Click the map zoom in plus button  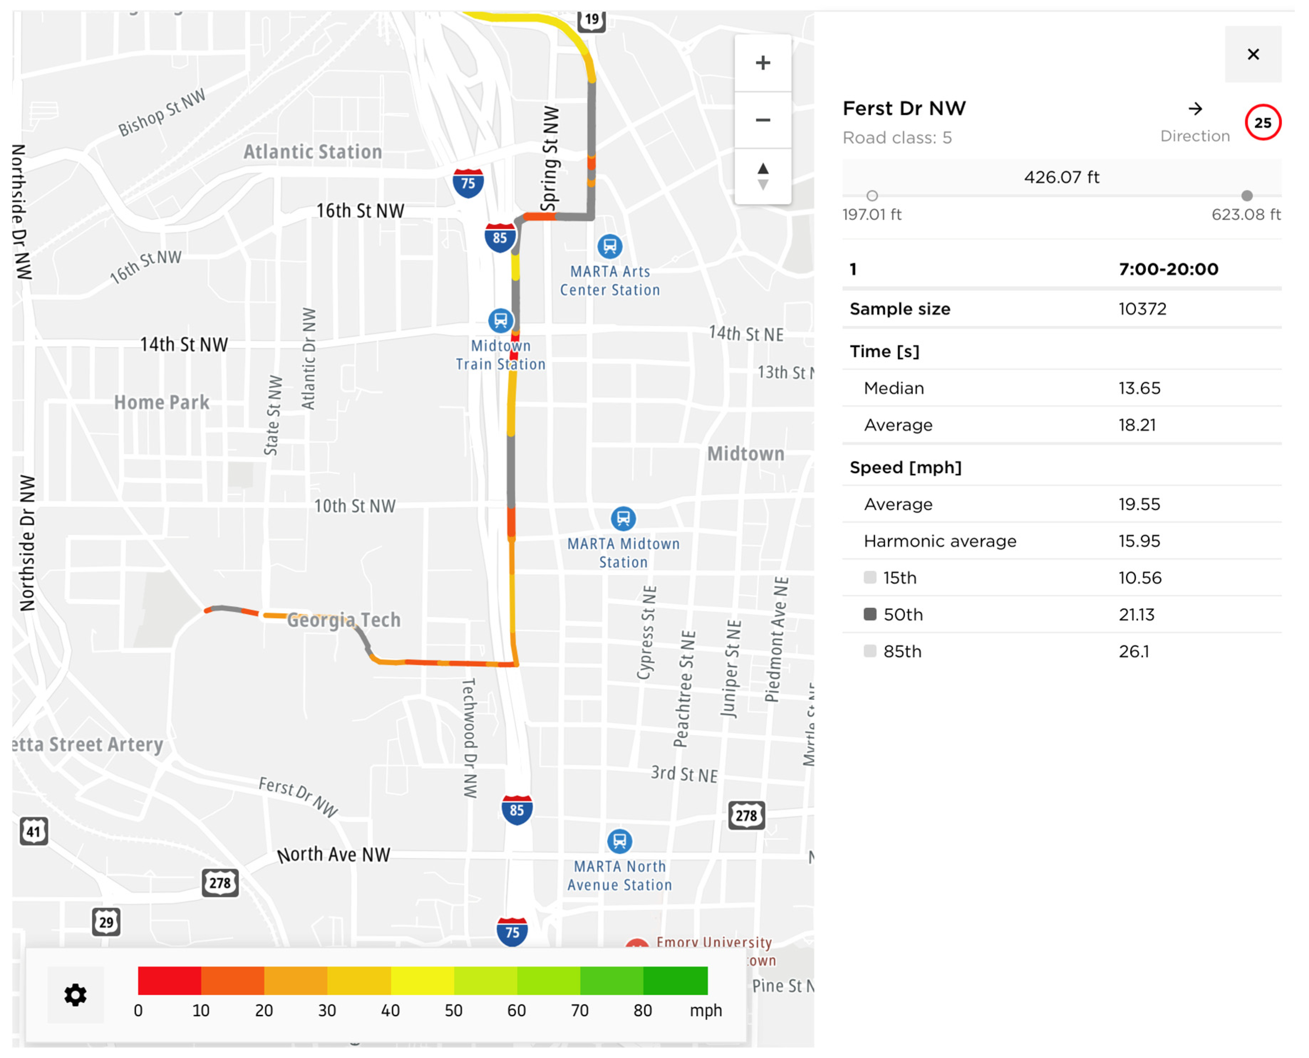click(763, 63)
